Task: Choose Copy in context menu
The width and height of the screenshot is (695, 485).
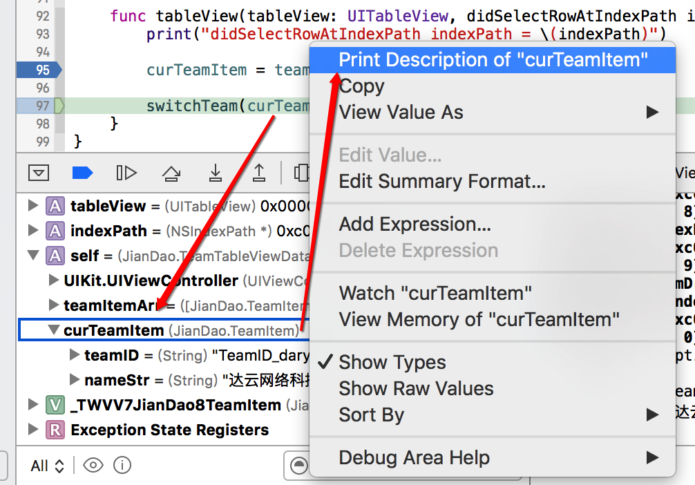Action: [x=493, y=86]
